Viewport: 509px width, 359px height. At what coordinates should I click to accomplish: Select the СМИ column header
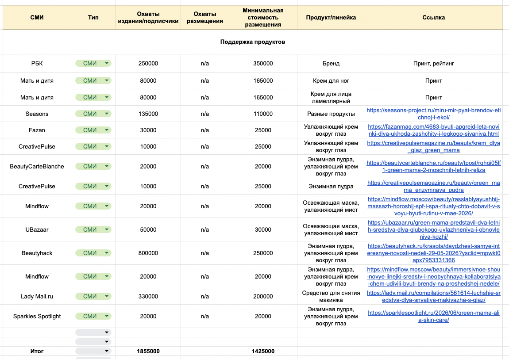tap(37, 17)
